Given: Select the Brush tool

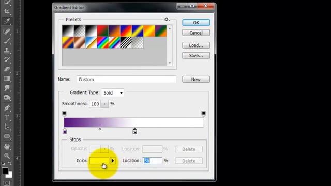Looking at the screenshot, I should (x=7, y=41).
